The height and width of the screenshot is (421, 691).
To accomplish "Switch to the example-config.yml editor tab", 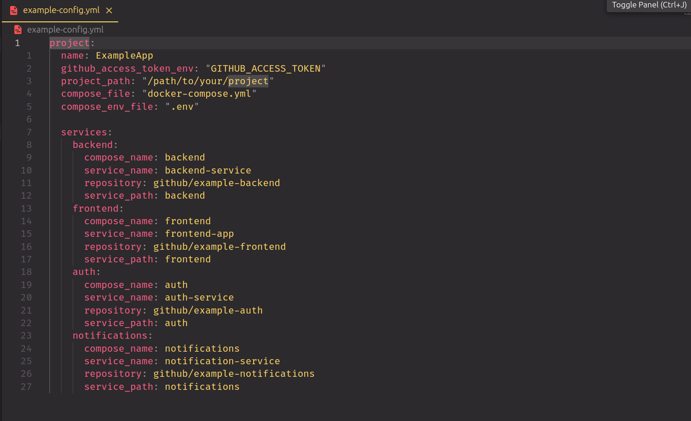I will [61, 10].
